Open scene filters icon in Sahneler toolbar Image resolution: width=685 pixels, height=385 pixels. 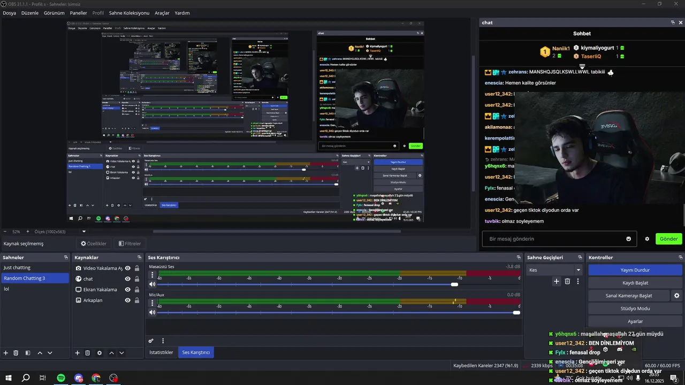click(x=28, y=353)
